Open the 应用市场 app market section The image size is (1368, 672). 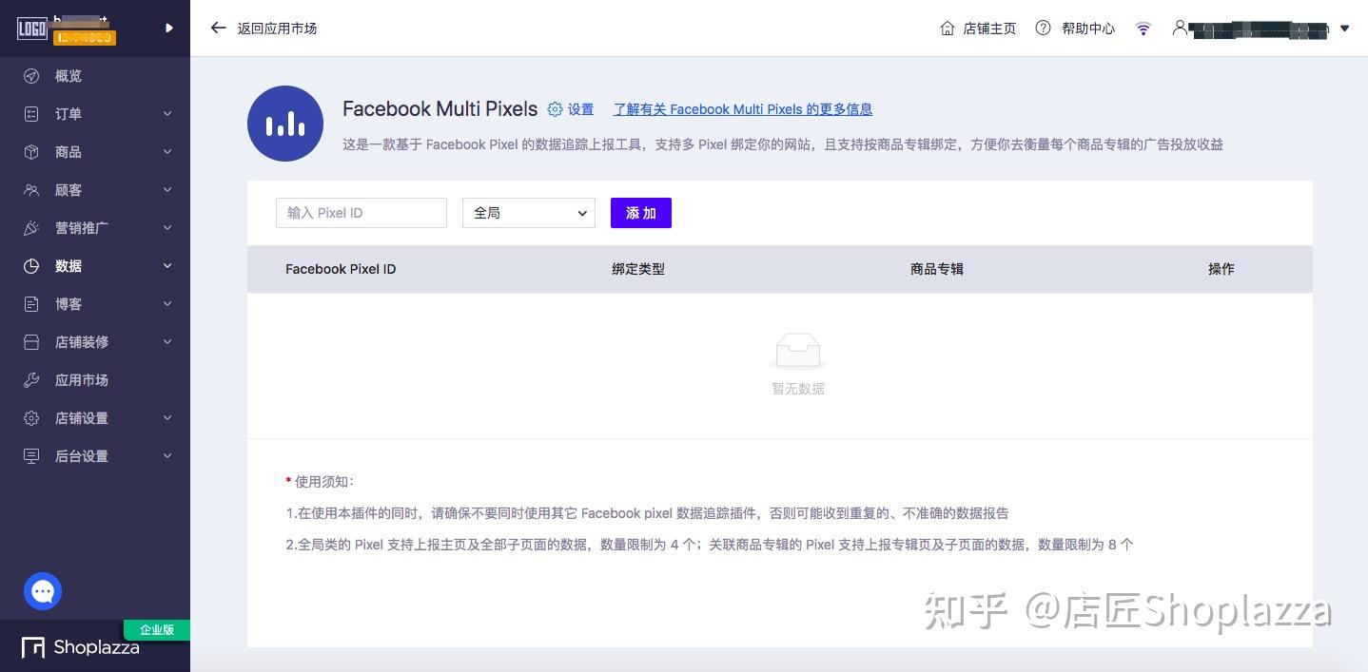(82, 380)
